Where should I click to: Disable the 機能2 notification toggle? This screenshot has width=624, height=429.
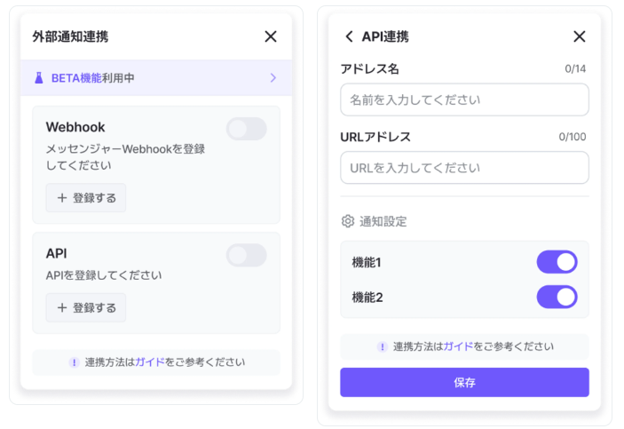pyautogui.click(x=557, y=297)
